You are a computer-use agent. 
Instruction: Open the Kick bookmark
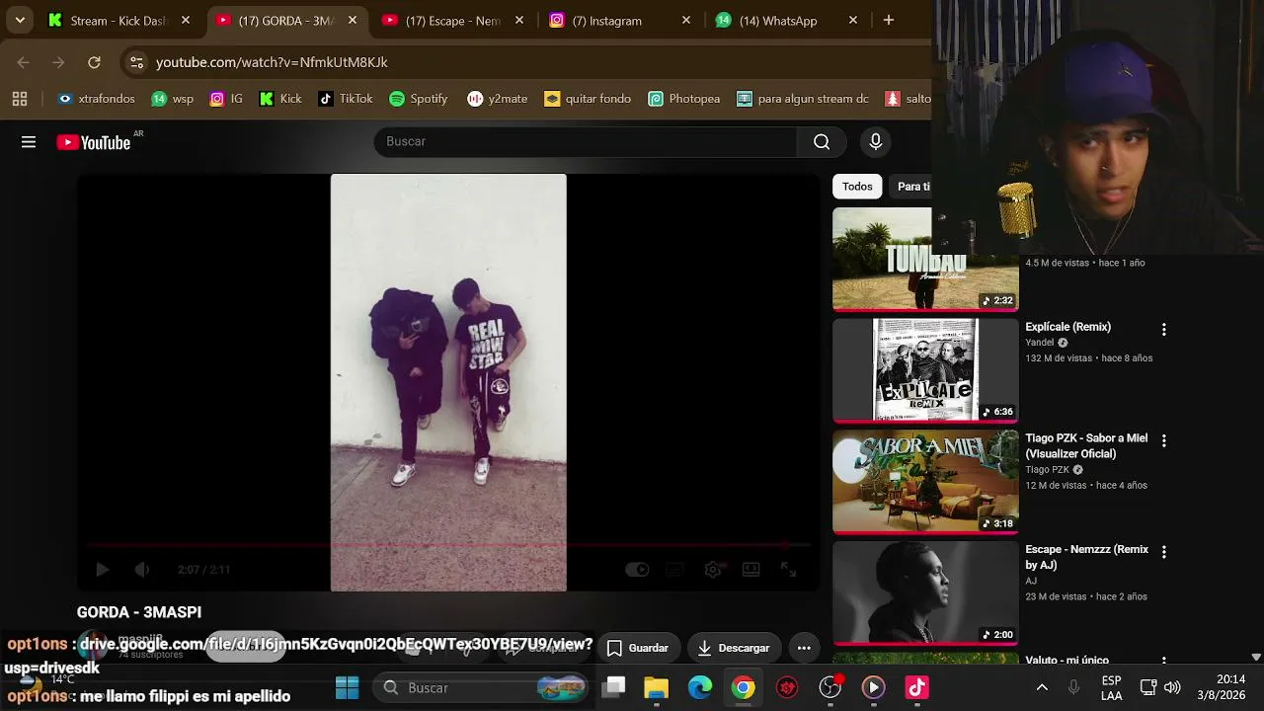pos(280,99)
